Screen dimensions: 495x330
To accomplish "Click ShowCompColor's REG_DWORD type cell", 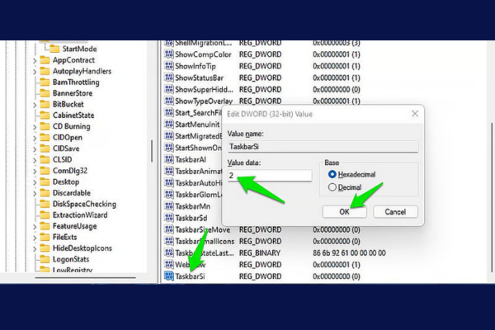I will click(260, 54).
